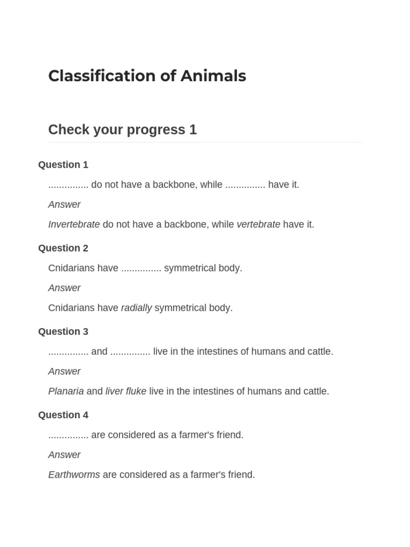
Task: Select the Check your progress 1 heading
Action: coord(122,130)
